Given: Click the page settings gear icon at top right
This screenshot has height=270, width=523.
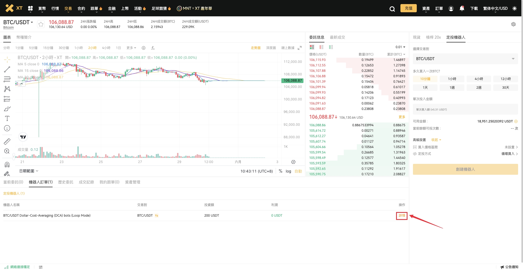Looking at the screenshot, I should (x=513, y=24).
